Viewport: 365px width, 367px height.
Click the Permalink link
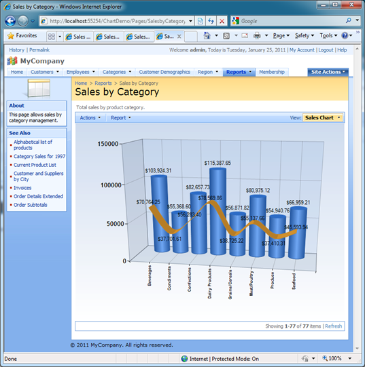pos(39,50)
